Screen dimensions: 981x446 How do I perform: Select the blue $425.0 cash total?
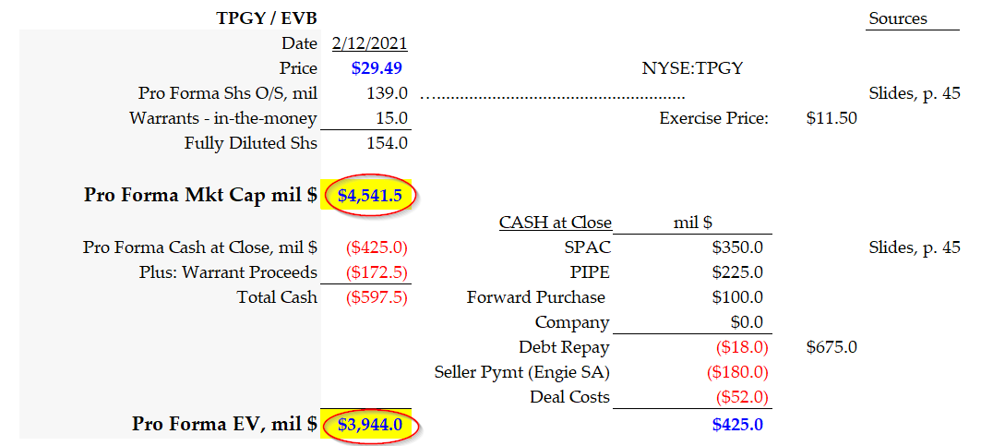pyautogui.click(x=737, y=425)
